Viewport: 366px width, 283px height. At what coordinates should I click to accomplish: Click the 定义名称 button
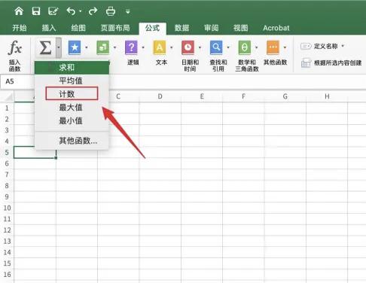(x=319, y=46)
